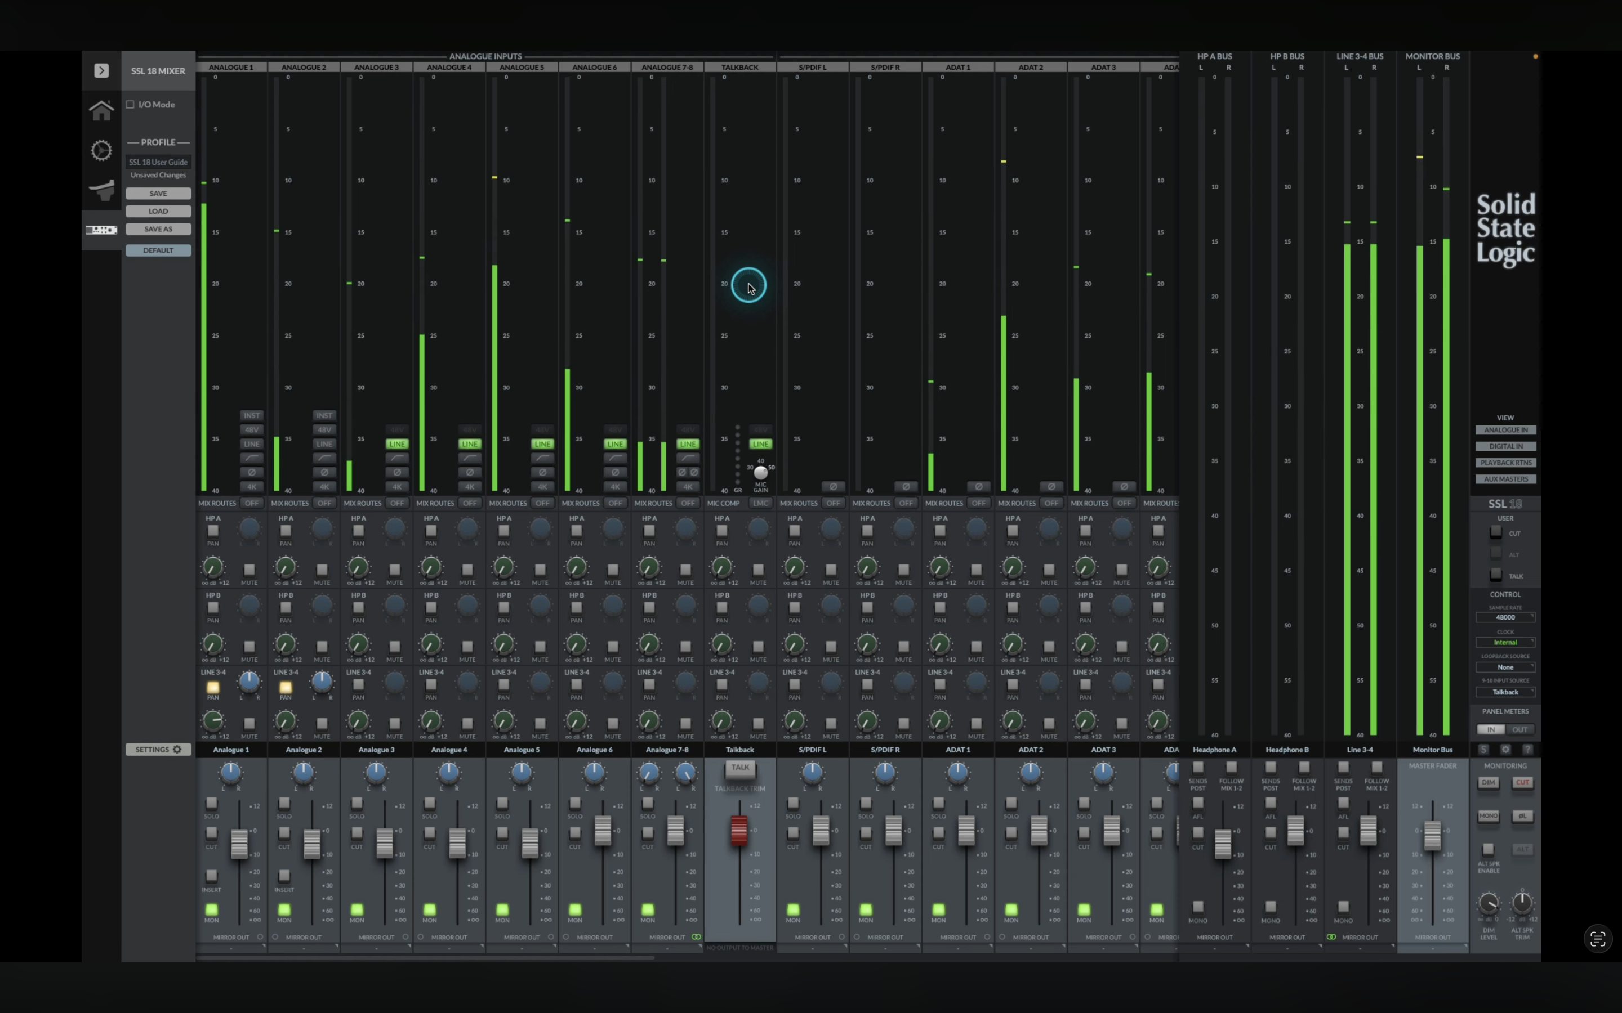This screenshot has height=1013, width=1622.
Task: Click the S icon below Panel Meters
Action: (1483, 750)
